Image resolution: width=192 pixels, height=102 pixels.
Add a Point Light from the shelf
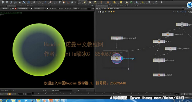point(85,3)
